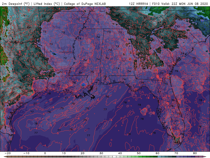Viewport: 210px width, 158px height.
Task: Click the 'College of DuPage NEXLAB' label
Action: 85,4
